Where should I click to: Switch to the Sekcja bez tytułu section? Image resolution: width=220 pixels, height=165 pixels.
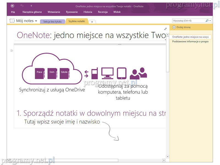point(52,21)
